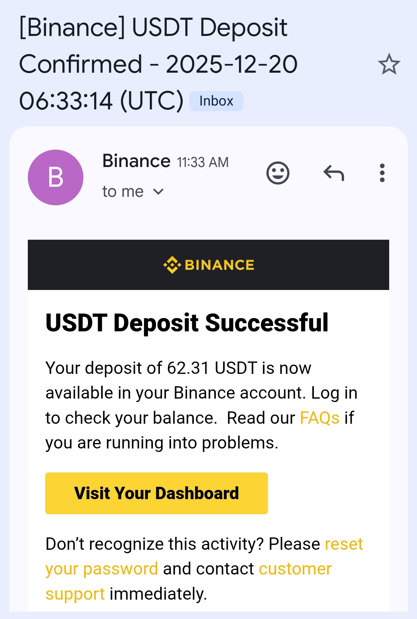Open the customer support link
Image resolution: width=417 pixels, height=619 pixels.
295,569
